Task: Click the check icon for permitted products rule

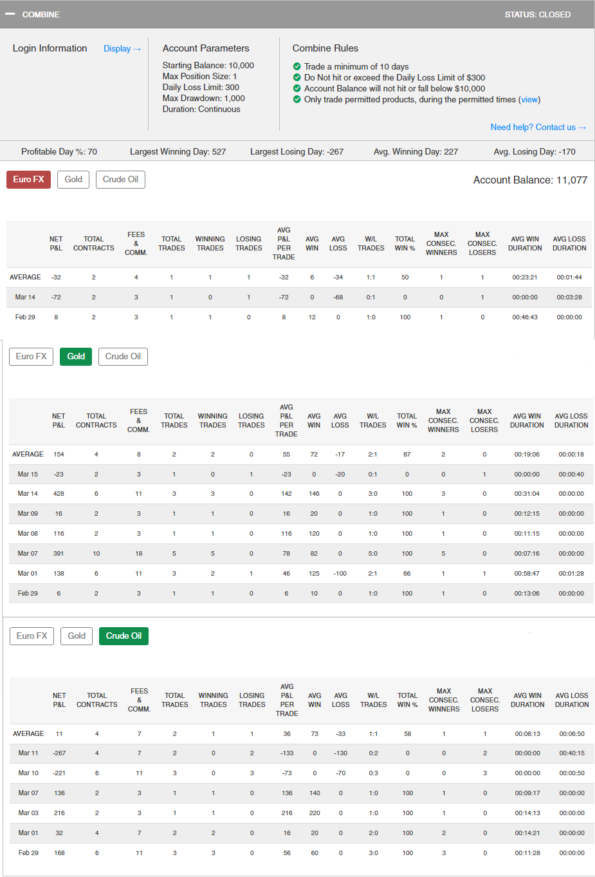Action: (297, 99)
